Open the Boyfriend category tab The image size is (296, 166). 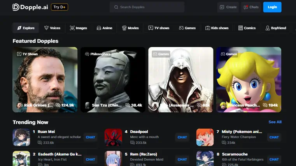(276, 28)
